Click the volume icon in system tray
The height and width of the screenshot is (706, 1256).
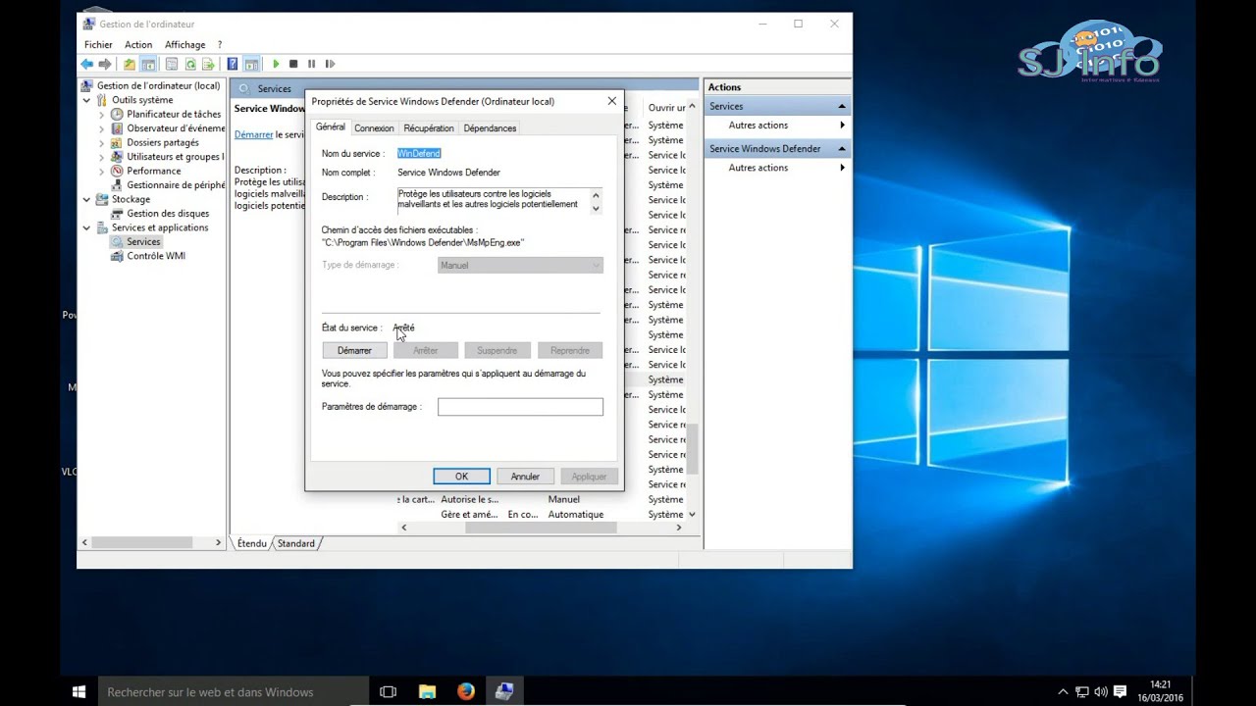click(x=1101, y=692)
